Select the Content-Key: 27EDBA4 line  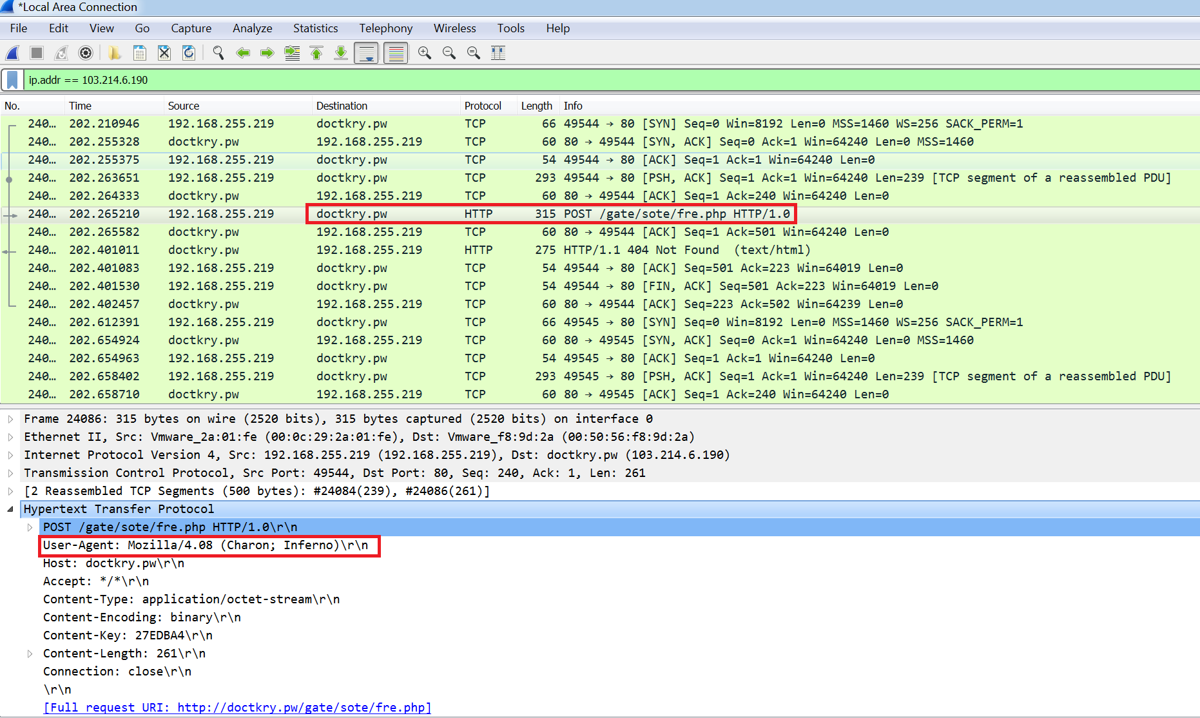(x=128, y=636)
